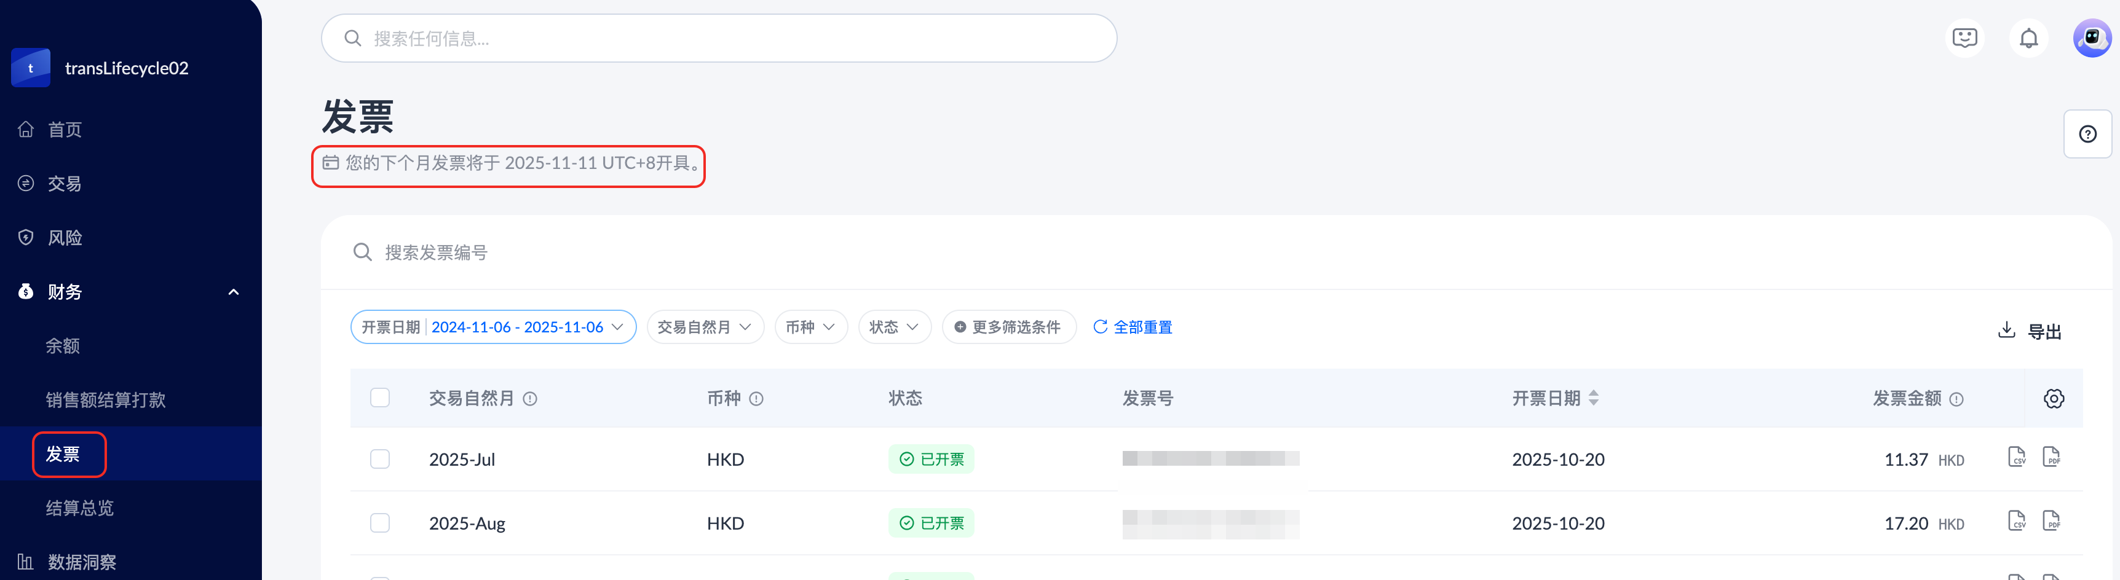
Task: Click the user avatar icon
Action: click(x=2091, y=39)
